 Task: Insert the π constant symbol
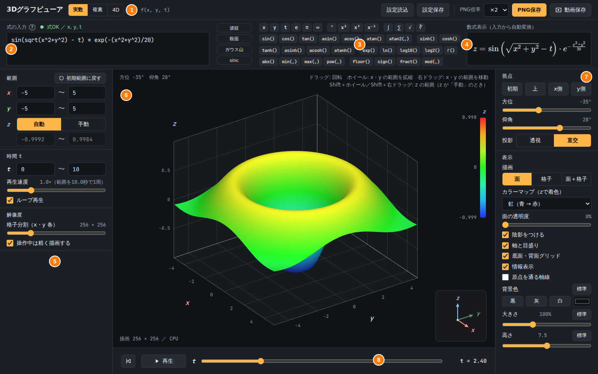[x=307, y=27]
